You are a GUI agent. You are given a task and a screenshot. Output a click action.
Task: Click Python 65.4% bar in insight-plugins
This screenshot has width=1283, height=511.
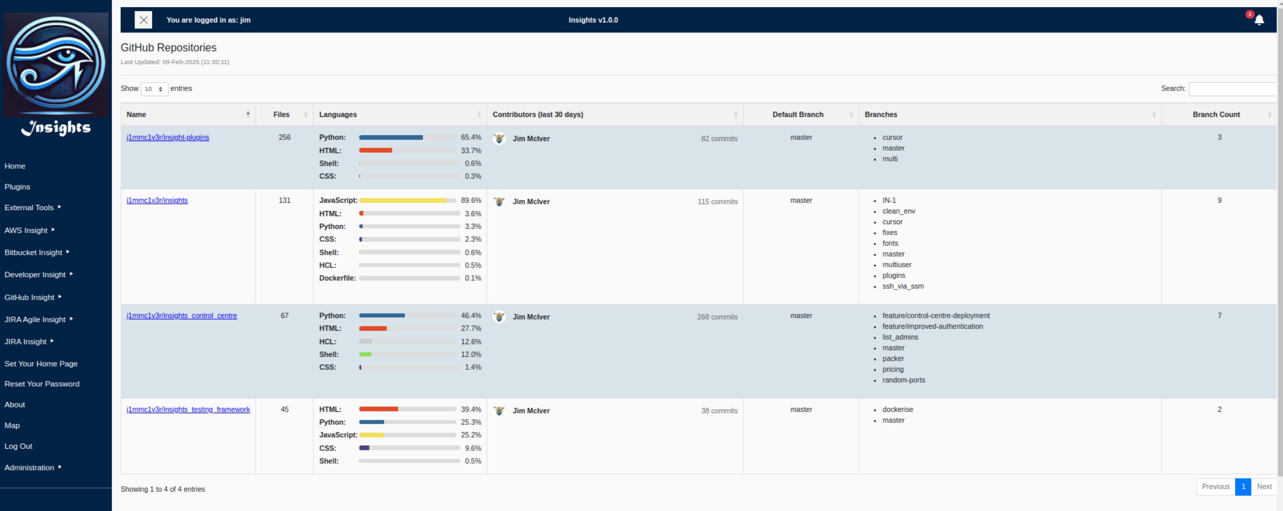407,138
